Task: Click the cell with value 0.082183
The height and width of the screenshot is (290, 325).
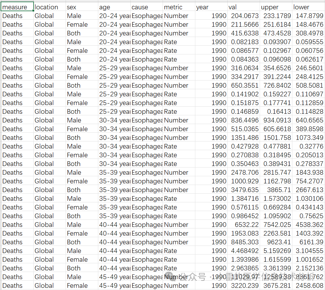Action: [244, 42]
